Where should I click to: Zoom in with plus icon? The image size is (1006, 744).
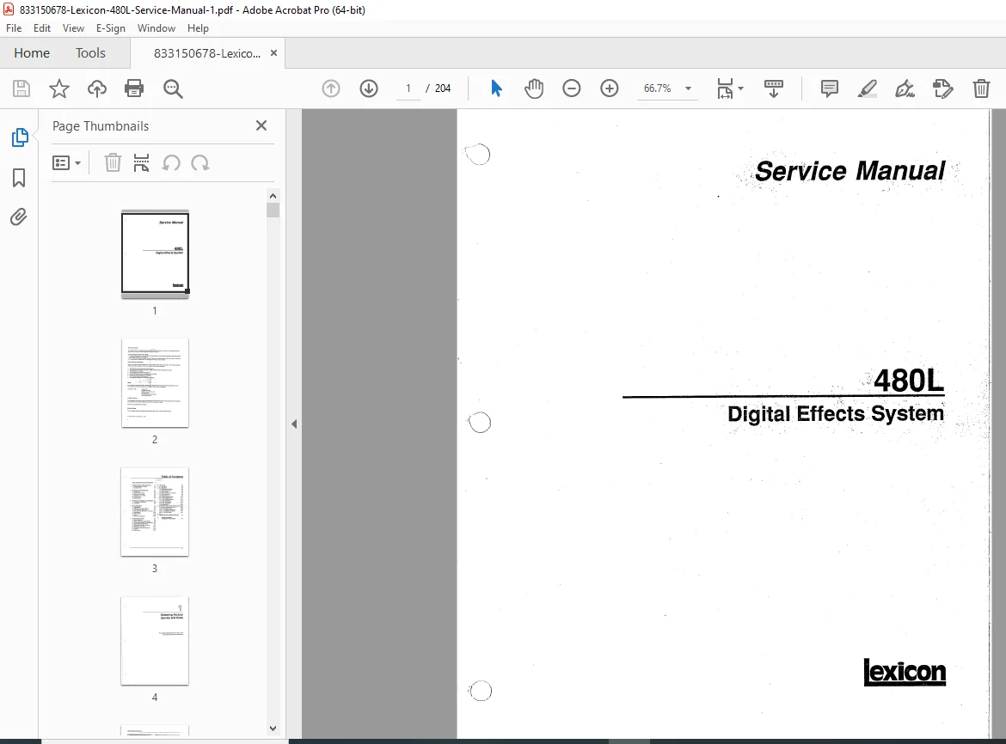[x=610, y=88]
